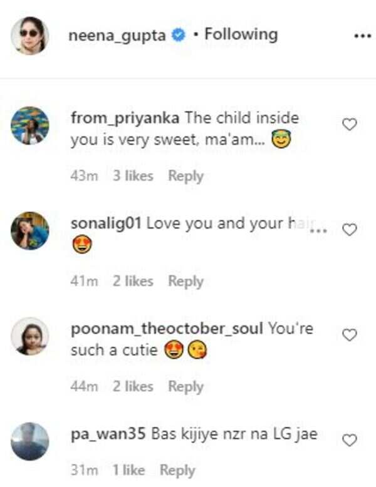Open sonalig01 comment more options dots

(x=319, y=230)
